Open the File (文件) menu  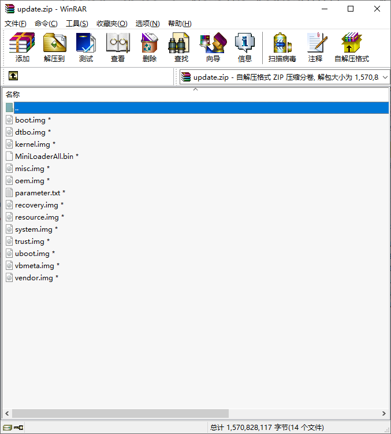pyautogui.click(x=16, y=24)
